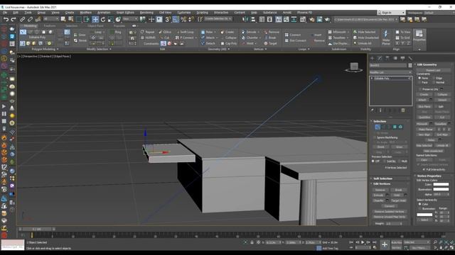Screen dimensions: 455x255
Task: Click the Target Weld button in Edit Vertices
Action: [399, 200]
